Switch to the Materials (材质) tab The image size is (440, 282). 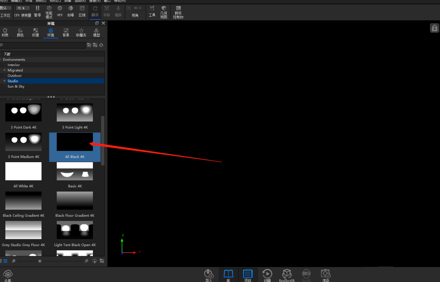click(5, 32)
